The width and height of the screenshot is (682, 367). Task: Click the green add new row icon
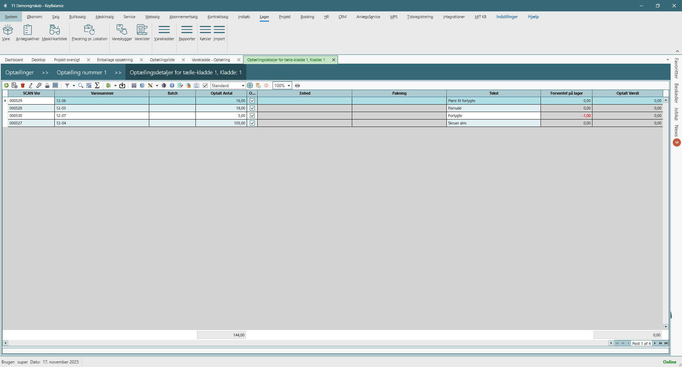(6, 85)
